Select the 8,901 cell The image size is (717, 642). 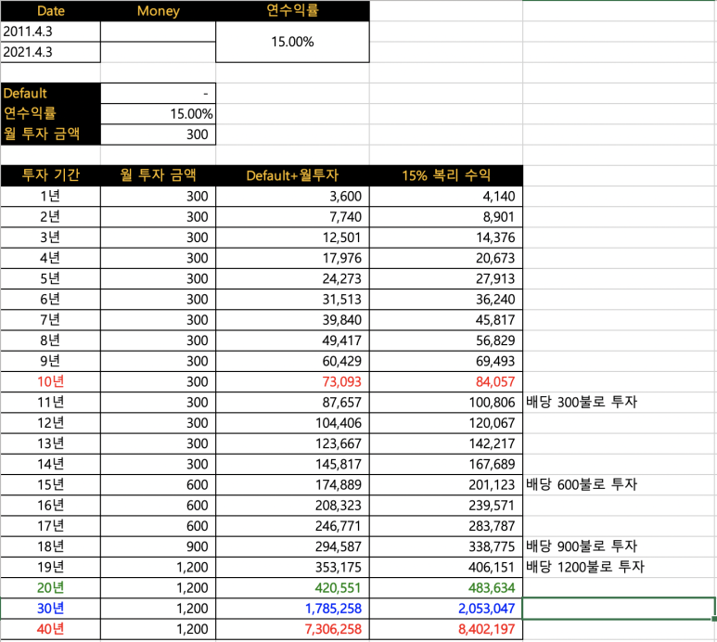click(x=446, y=217)
